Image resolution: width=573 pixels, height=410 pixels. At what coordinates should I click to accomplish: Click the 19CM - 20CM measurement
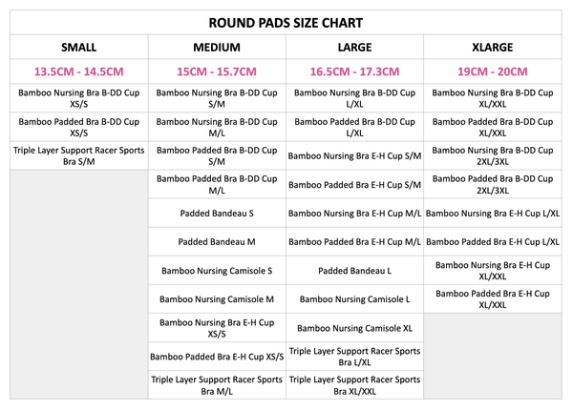click(x=493, y=71)
